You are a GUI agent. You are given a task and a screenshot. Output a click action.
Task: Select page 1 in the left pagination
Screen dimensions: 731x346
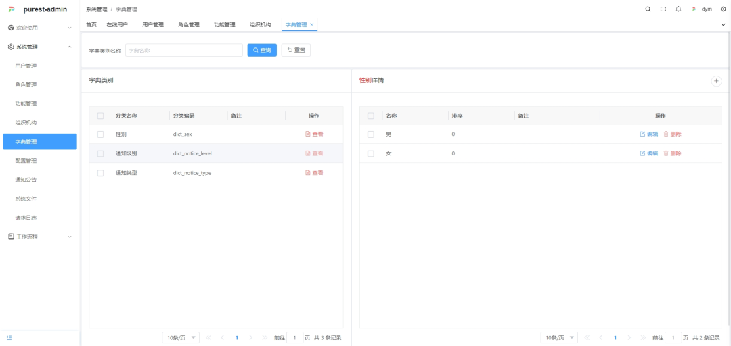pos(237,338)
